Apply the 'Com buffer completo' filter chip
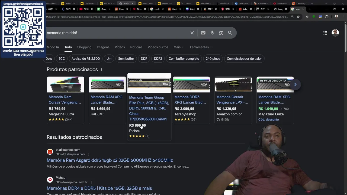This screenshot has width=347, height=195. tap(184, 58)
